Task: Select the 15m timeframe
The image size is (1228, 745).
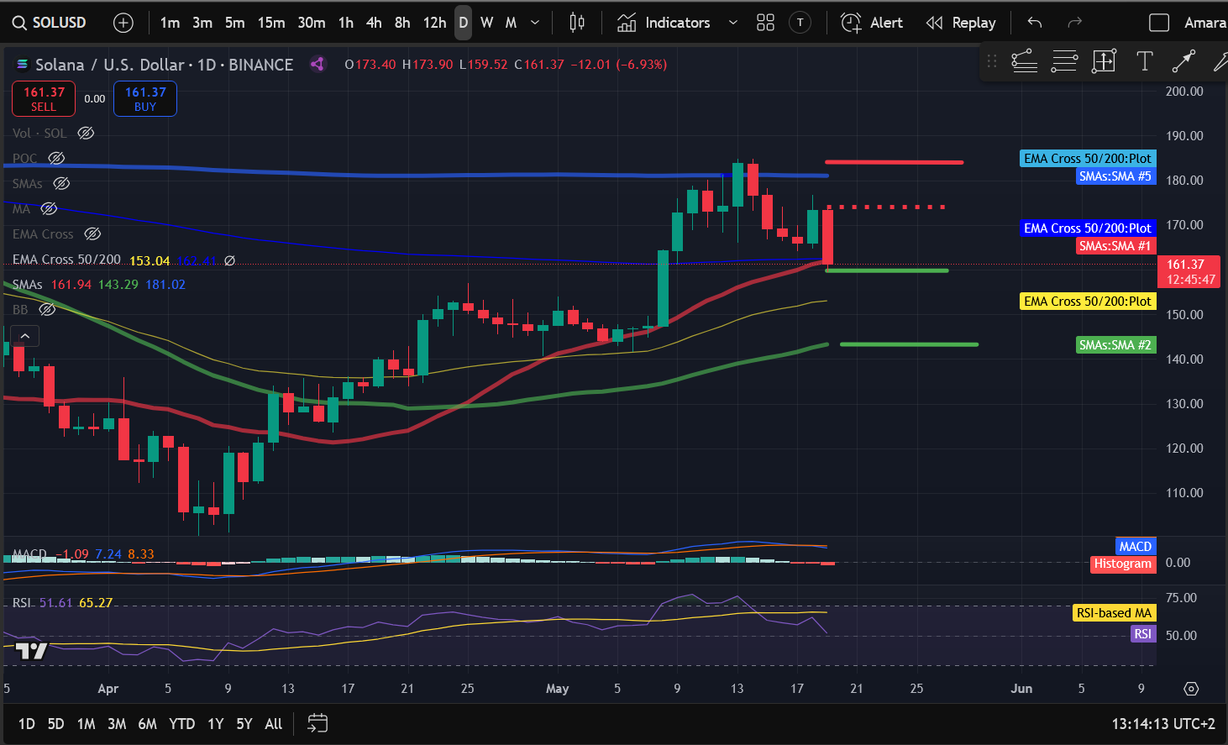Action: pyautogui.click(x=271, y=23)
